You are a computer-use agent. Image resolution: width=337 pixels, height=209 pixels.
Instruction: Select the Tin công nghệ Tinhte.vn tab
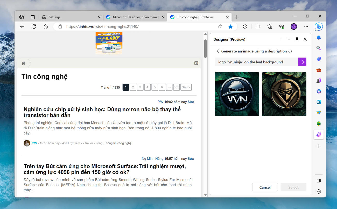199,17
